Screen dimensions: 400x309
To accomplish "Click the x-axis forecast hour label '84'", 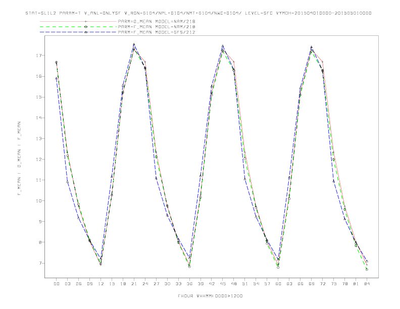I will pos(367,284).
